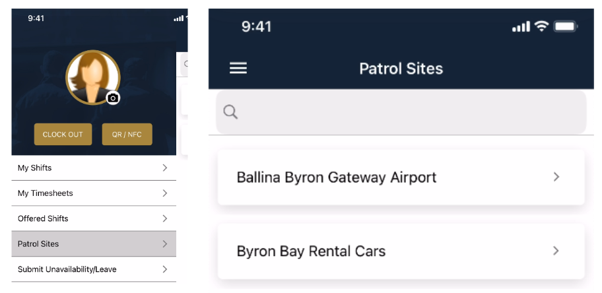
Task: Click the Patrol Sites search field
Action: [401, 112]
